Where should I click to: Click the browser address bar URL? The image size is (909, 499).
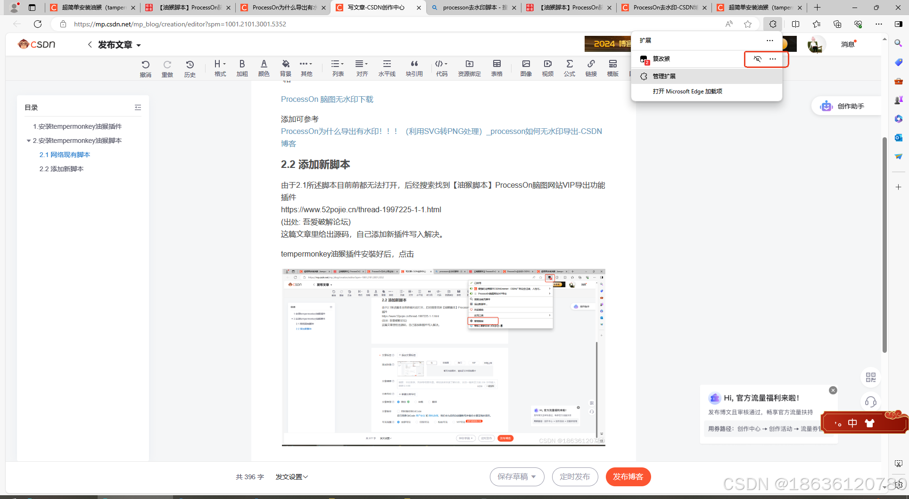(x=180, y=24)
